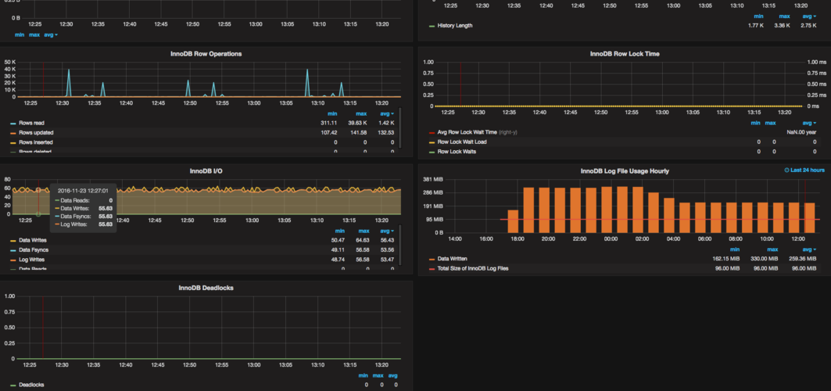Viewport: 831px width, 391px height.
Task: Click the Data Fsyncs legend color icon
Action: point(13,250)
